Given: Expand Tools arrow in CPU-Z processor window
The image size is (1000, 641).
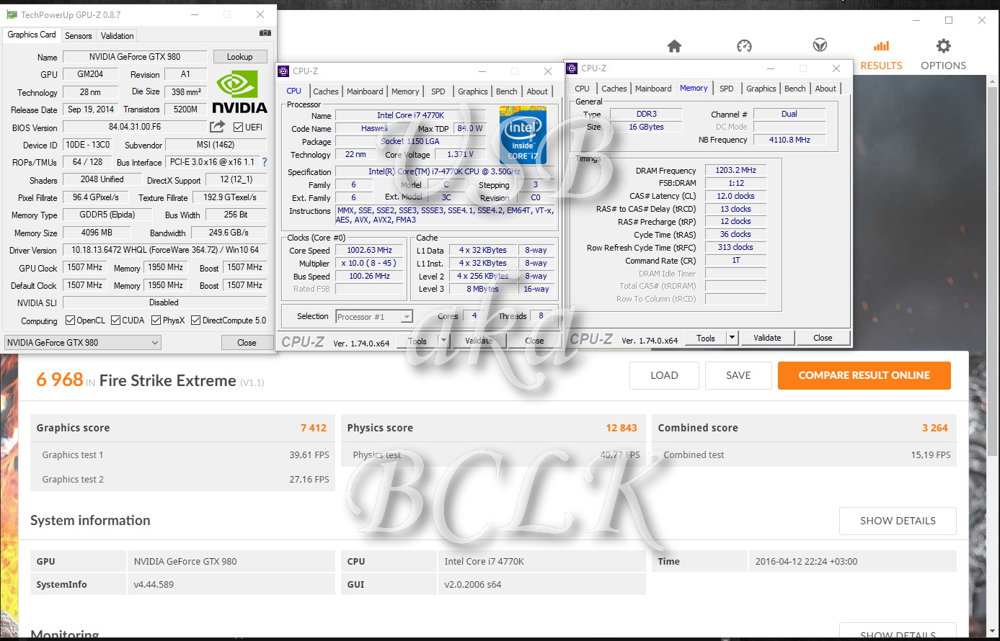Looking at the screenshot, I should point(443,341).
